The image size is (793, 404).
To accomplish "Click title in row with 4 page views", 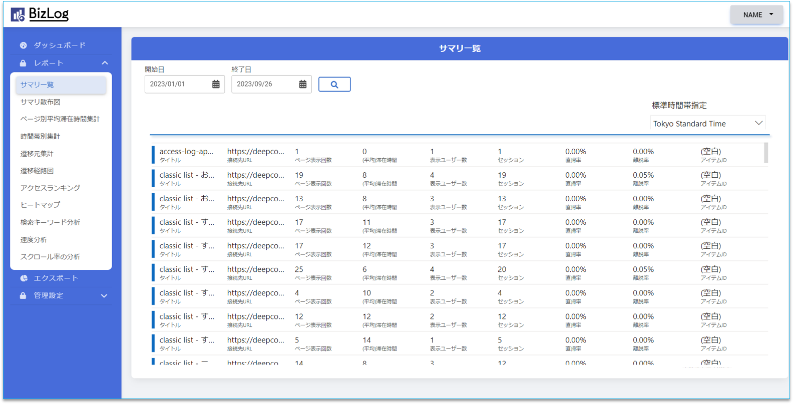I will pos(187,293).
